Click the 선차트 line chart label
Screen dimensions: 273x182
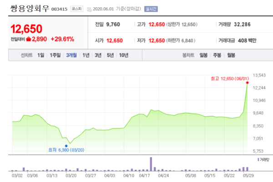point(27,55)
